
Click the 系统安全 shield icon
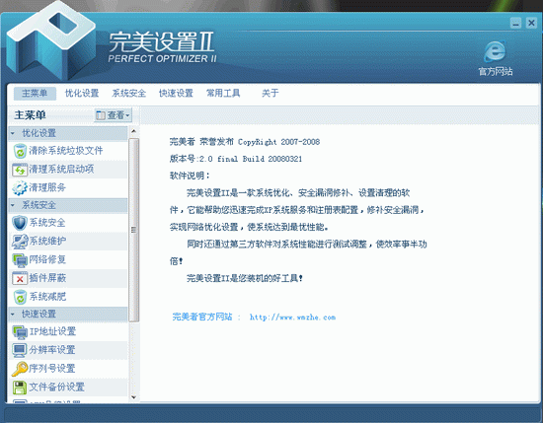point(20,223)
